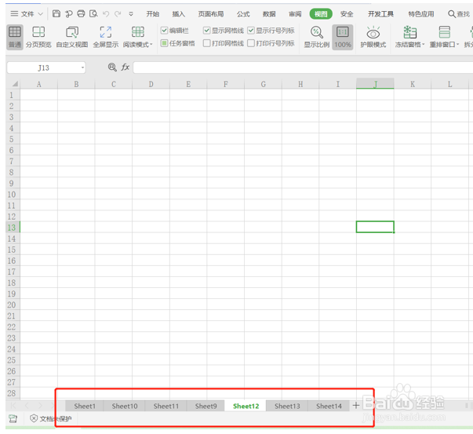The width and height of the screenshot is (473, 434).
Task: Click the Print Preview icon
Action: point(93,13)
